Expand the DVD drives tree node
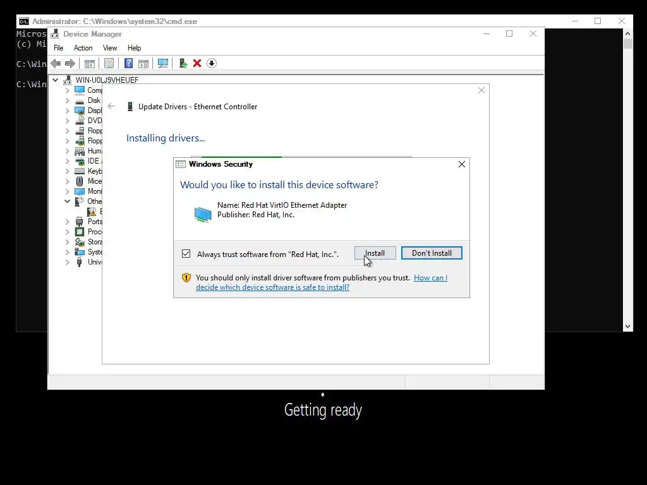The image size is (647, 485). (67, 121)
